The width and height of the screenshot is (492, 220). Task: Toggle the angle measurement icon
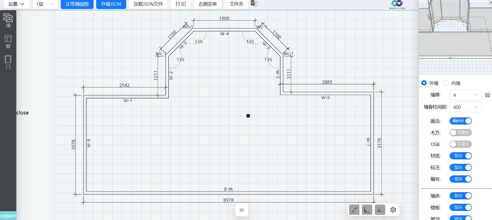380,210
